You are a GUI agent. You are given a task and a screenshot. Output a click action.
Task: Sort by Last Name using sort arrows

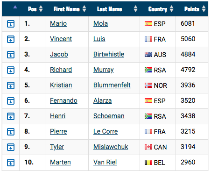[135, 9]
